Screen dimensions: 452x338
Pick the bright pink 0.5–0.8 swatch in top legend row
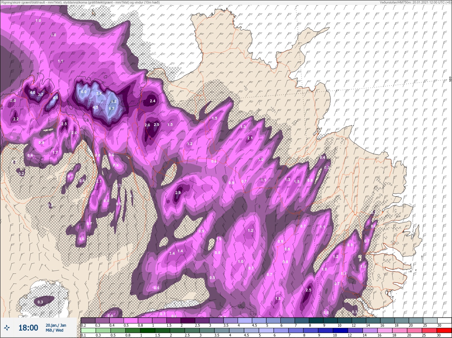pyautogui.click(x=131, y=320)
